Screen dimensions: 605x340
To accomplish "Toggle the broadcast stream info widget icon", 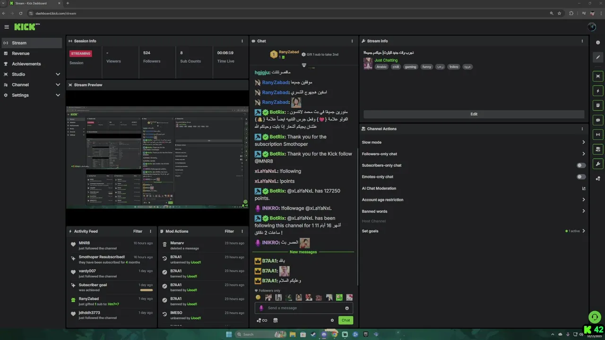I will click(x=598, y=135).
